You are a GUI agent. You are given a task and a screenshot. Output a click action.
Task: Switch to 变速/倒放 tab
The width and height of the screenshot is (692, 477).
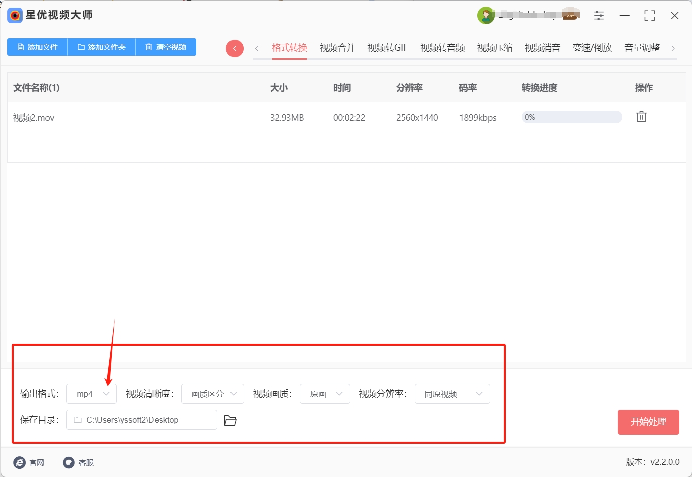pyautogui.click(x=592, y=48)
